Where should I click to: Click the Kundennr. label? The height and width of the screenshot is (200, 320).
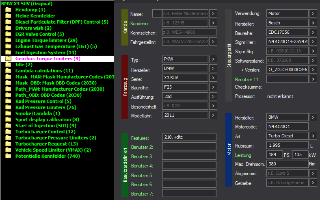[x=141, y=24]
